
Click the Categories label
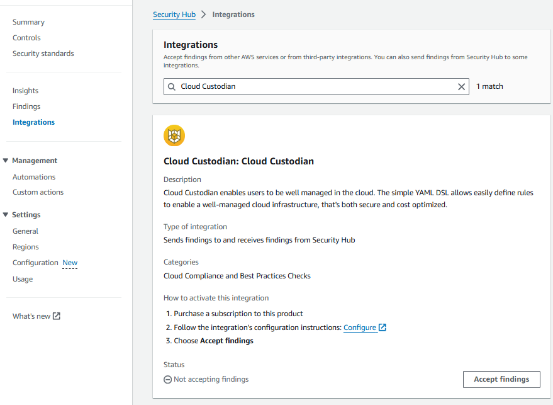181,262
